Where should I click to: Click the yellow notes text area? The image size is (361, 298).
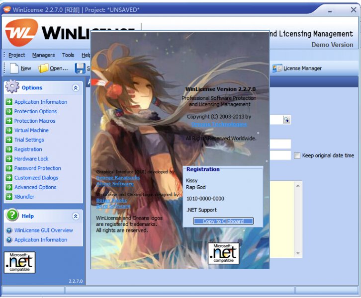282,220
